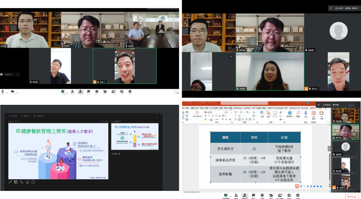Open chat from toolbar below the video gallery
Viewport: 361px width, 199px height.
(x=89, y=92)
